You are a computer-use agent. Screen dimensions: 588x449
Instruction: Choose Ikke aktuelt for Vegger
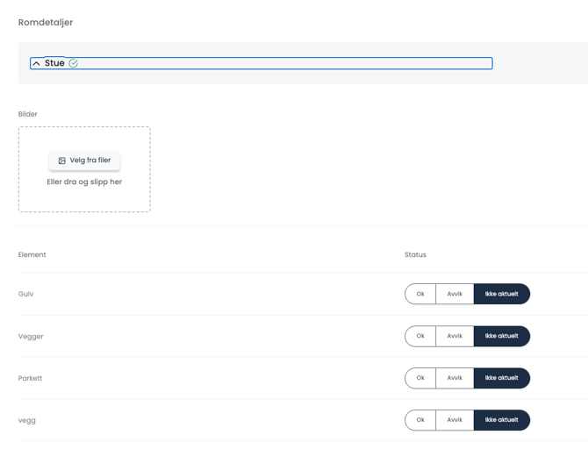[x=501, y=336]
